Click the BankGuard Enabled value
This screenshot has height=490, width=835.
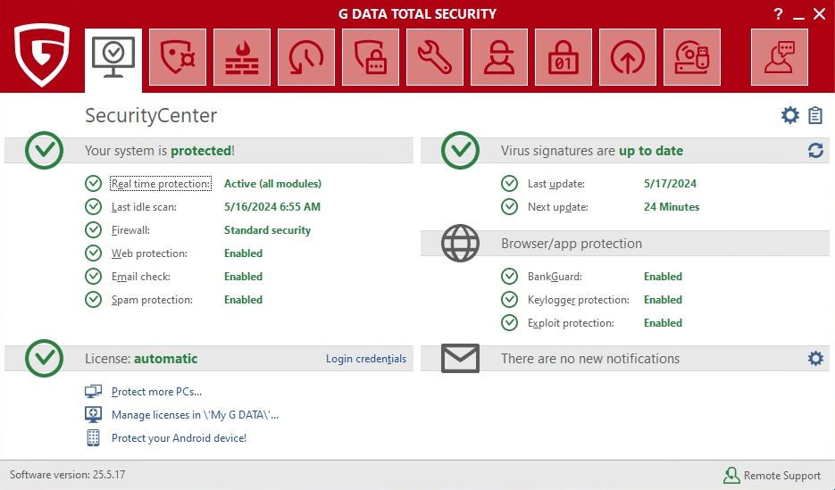(x=663, y=277)
